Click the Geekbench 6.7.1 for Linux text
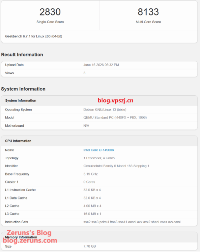Viewport: 200px width, 252px height. tap(33, 36)
